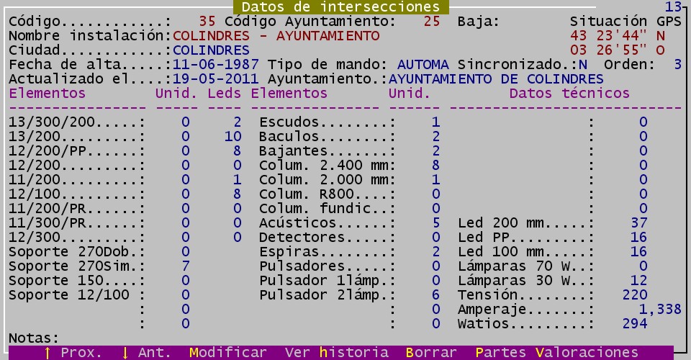Click the Notas field label
The image size is (691, 360).
[x=34, y=338]
